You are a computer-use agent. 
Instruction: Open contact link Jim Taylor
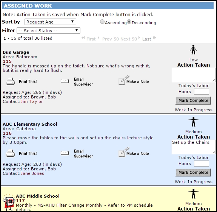tap(32, 101)
